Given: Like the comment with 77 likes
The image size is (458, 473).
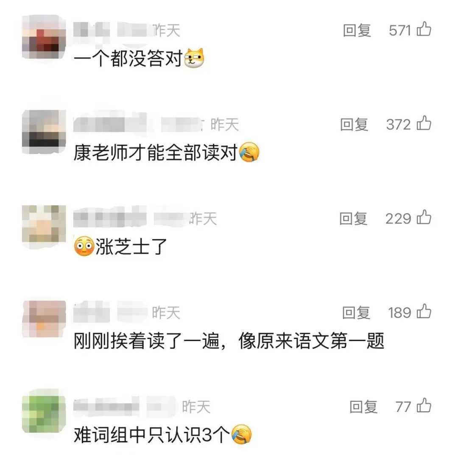Looking at the screenshot, I should click(424, 406).
